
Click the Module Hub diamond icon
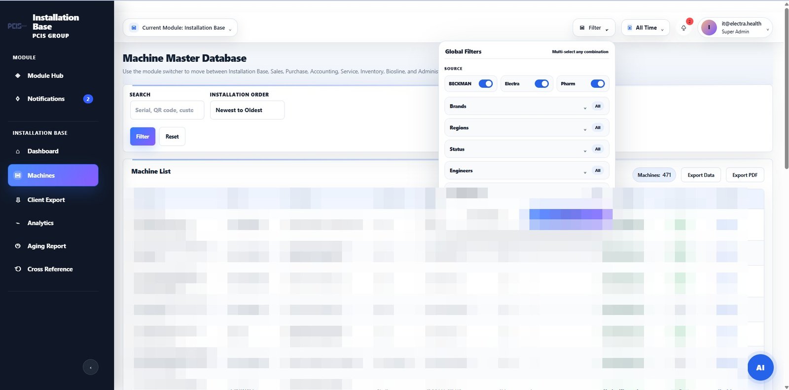(x=18, y=76)
